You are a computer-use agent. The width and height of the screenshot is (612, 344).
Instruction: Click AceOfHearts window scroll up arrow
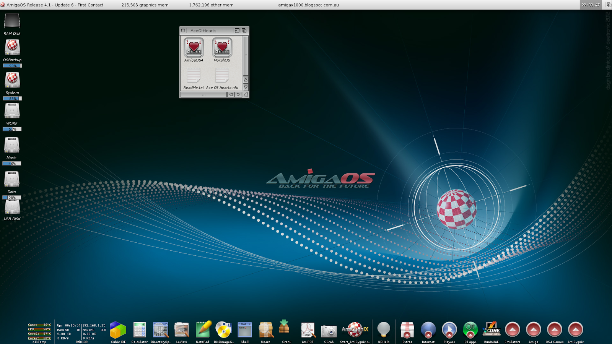pos(246,80)
